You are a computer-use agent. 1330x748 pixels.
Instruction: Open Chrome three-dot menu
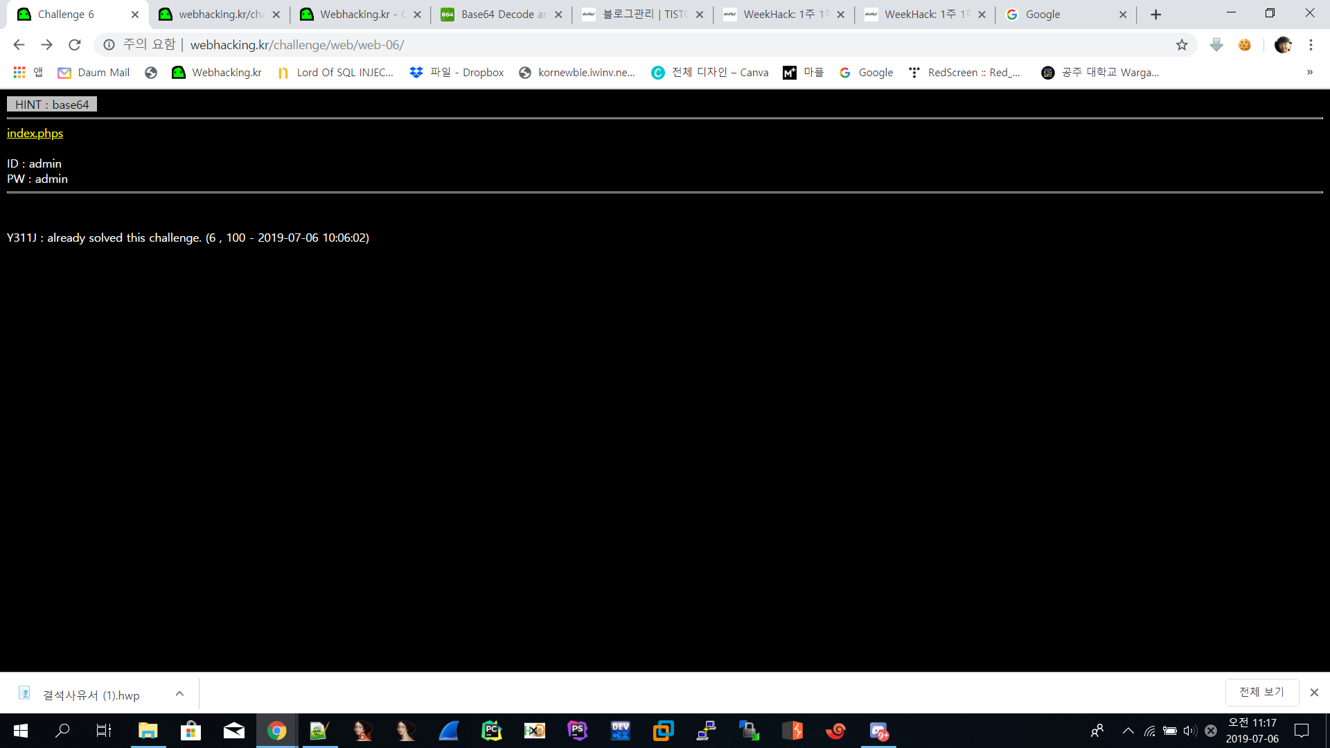click(x=1311, y=45)
